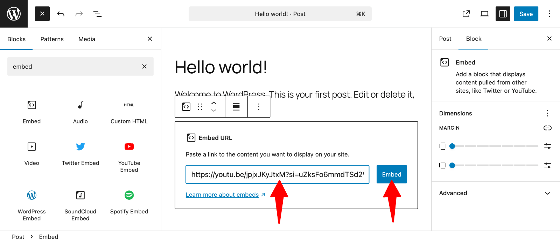Open the Document Overview list icon
Viewport: 560px width, 242px height.
[x=97, y=14]
